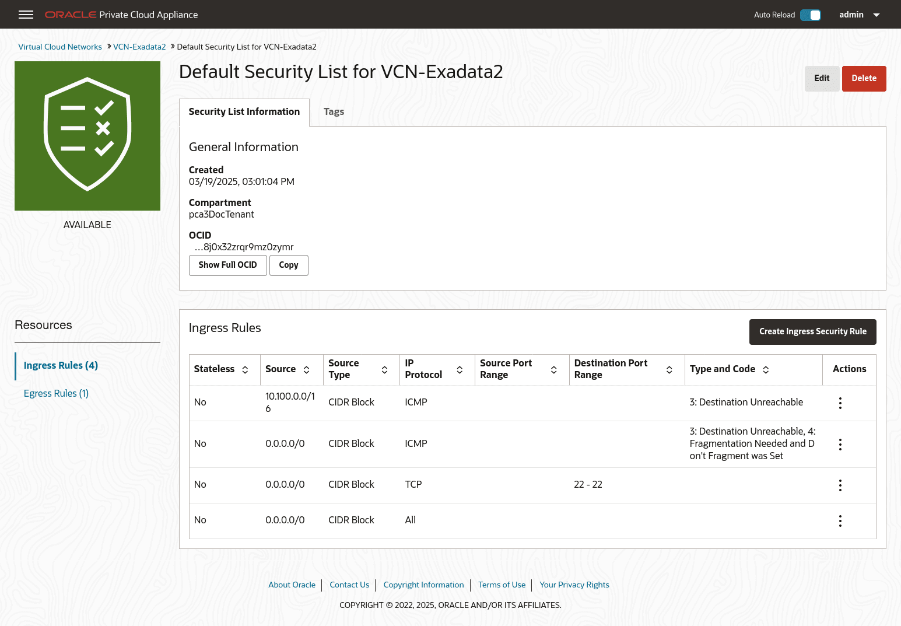The image size is (901, 626).
Task: Sort by Stateless column arrows
Action: coord(245,369)
